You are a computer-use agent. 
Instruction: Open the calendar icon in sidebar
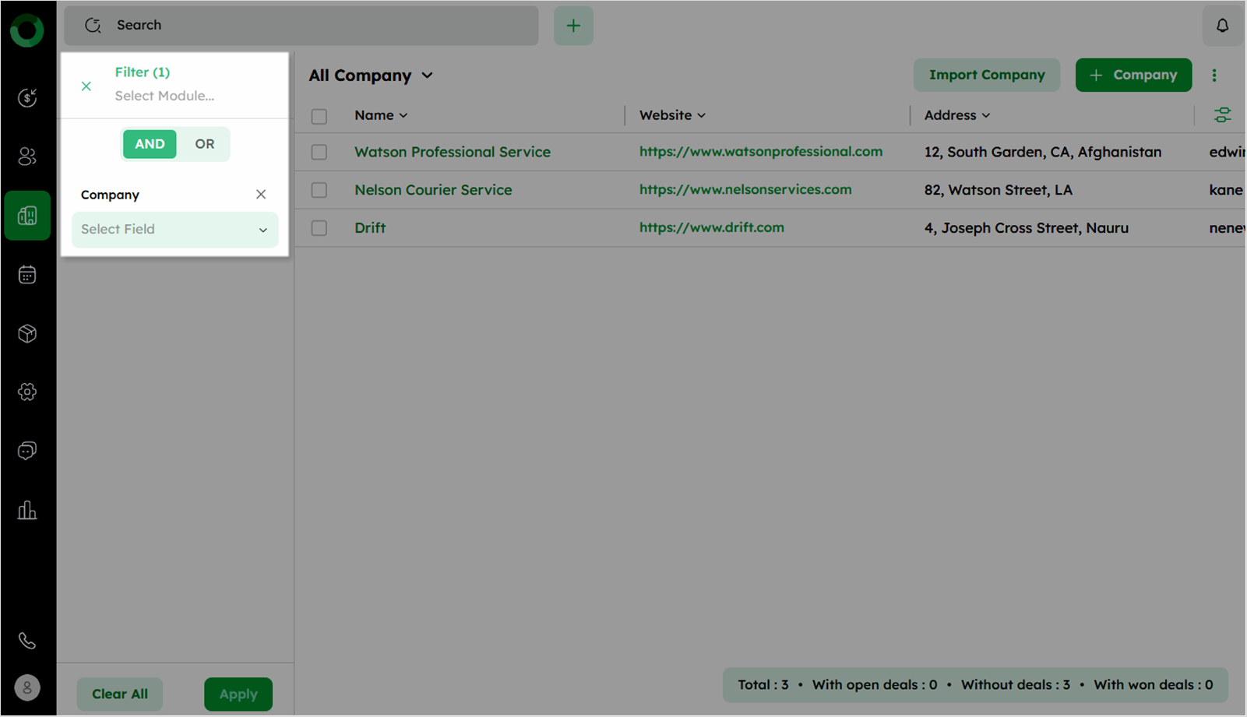click(x=27, y=275)
